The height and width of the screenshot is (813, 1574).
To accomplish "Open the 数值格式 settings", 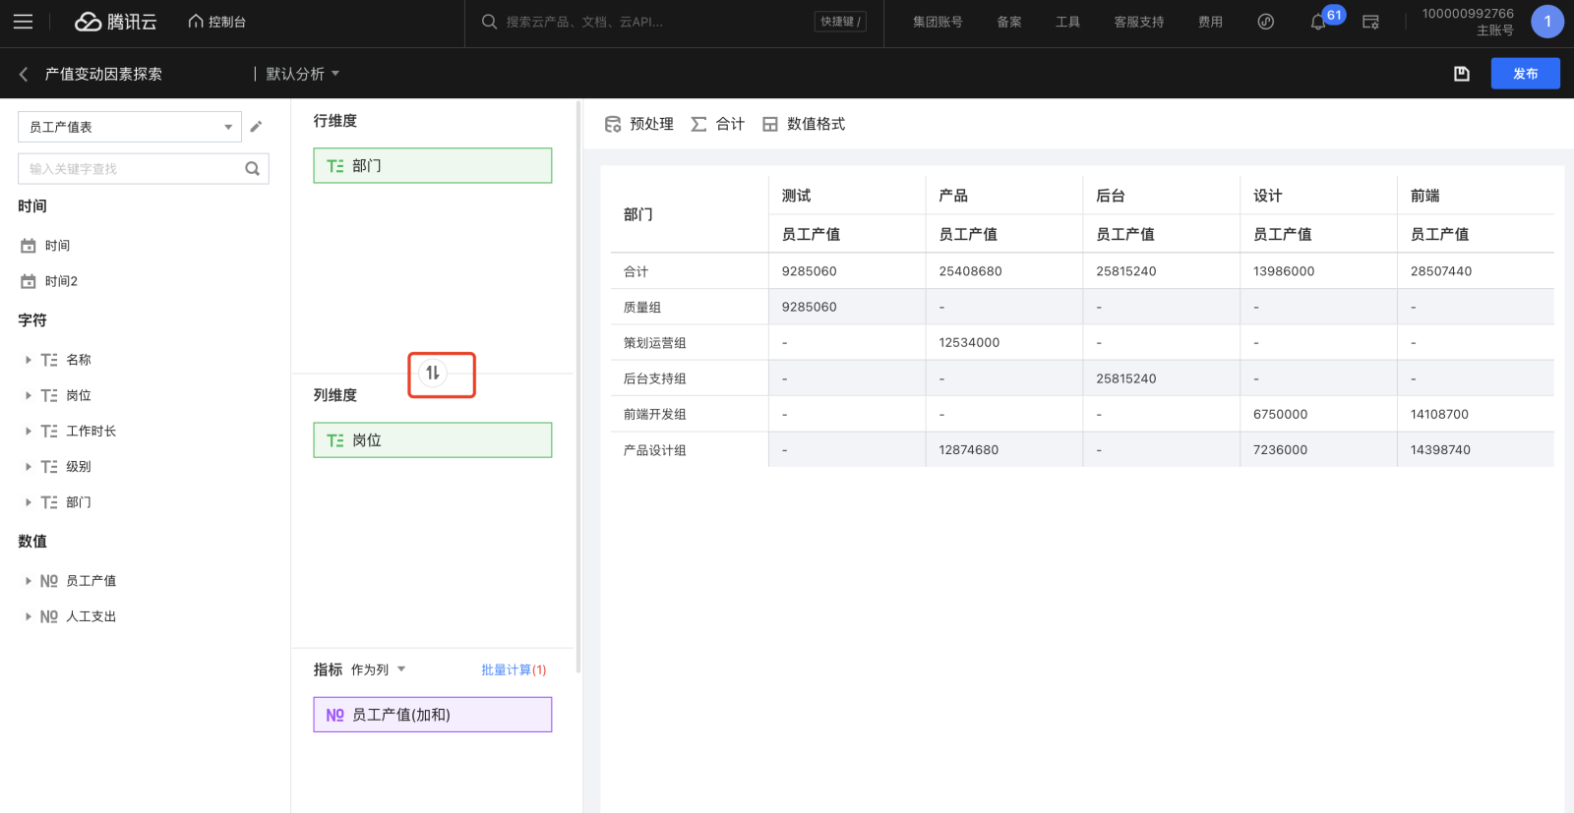I will [804, 124].
